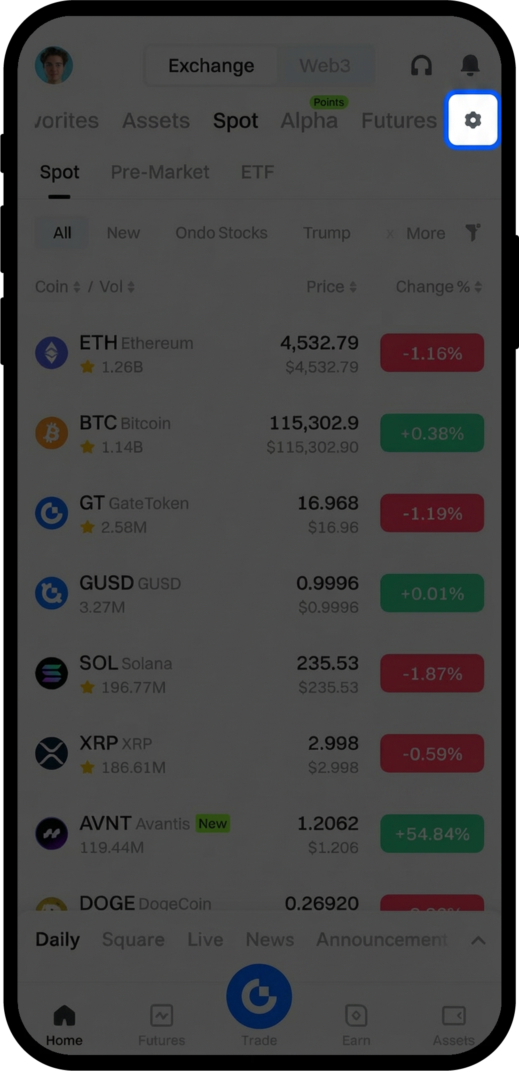The image size is (519, 1071).
Task: Tap the filter funnel icon
Action: (x=473, y=232)
